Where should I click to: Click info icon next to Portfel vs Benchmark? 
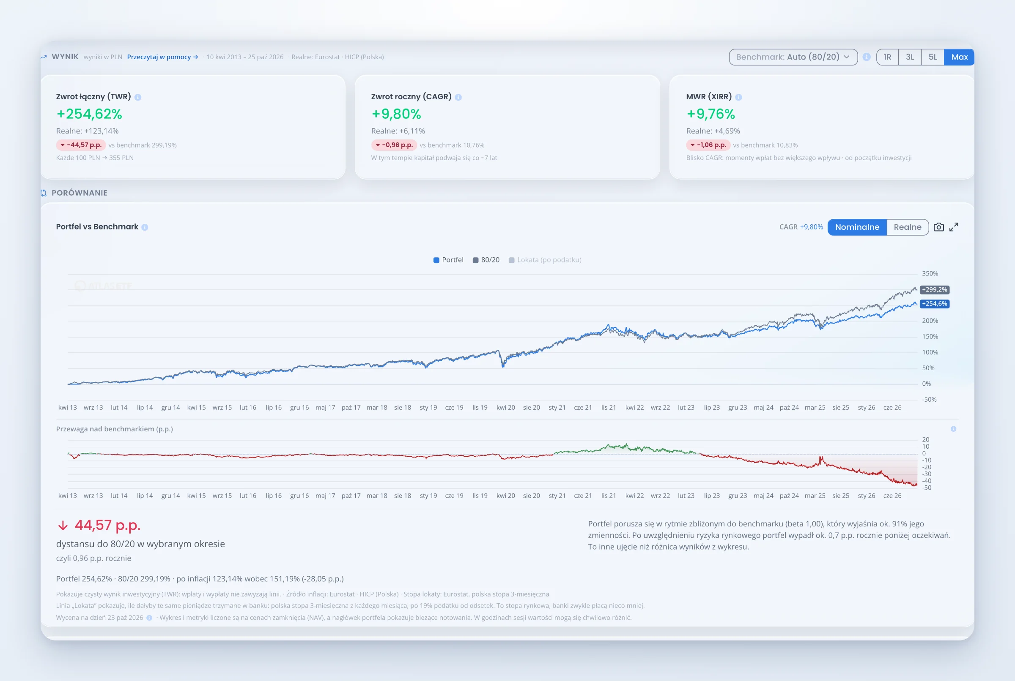pyautogui.click(x=145, y=227)
